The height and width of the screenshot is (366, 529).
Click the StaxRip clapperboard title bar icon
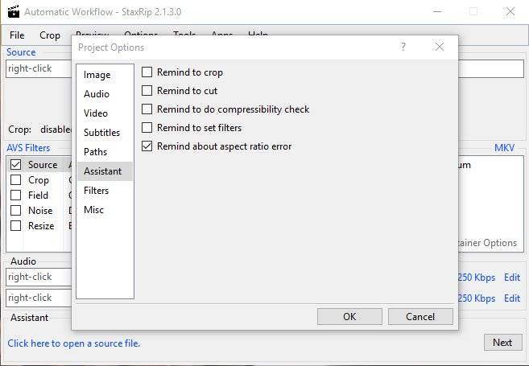point(11,12)
